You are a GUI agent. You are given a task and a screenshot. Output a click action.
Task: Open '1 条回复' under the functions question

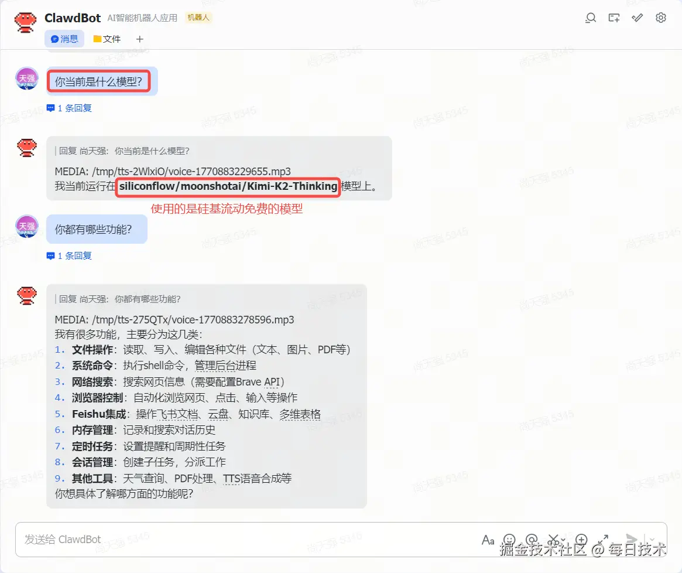point(74,256)
